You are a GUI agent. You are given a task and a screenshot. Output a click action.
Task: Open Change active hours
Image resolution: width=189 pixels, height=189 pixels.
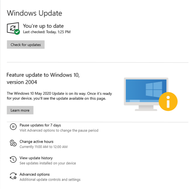[36, 142]
